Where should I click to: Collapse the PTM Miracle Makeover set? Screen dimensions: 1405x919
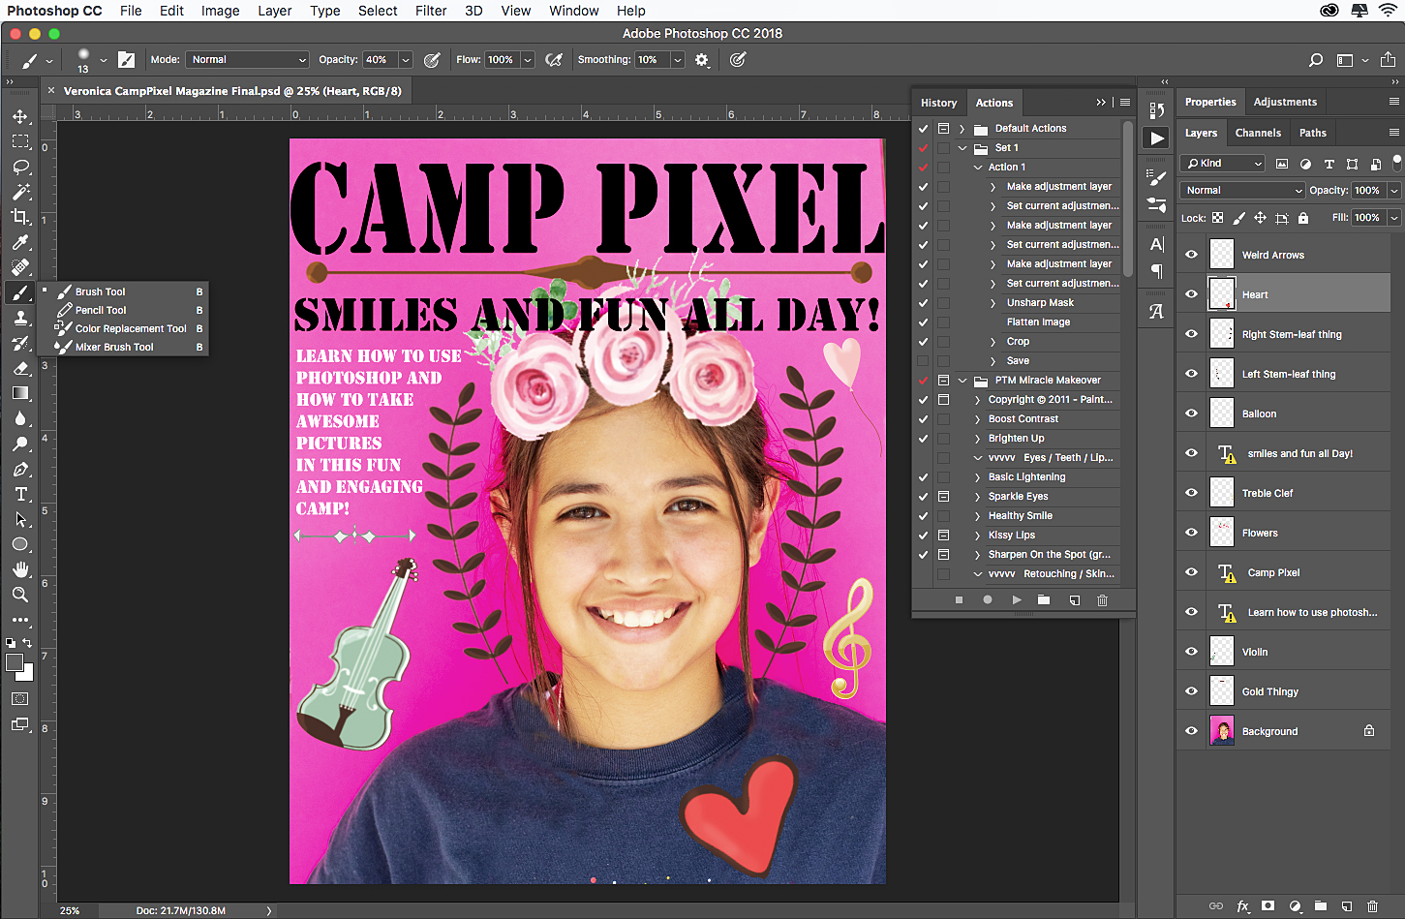[962, 381]
